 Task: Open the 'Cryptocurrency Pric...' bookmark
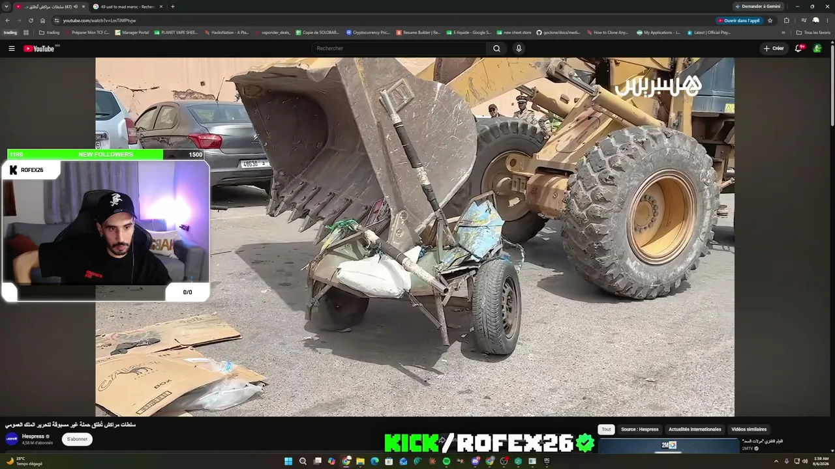[x=368, y=33]
